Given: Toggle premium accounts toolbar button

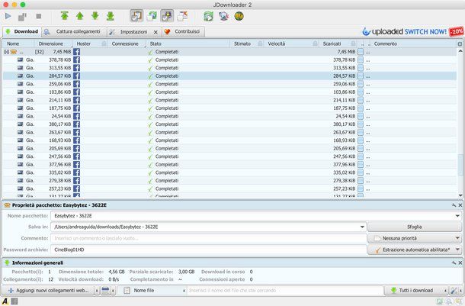Looking at the screenshot, I should point(167,16).
